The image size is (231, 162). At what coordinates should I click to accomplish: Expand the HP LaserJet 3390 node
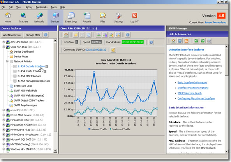pyautogui.click(x=4, y=120)
